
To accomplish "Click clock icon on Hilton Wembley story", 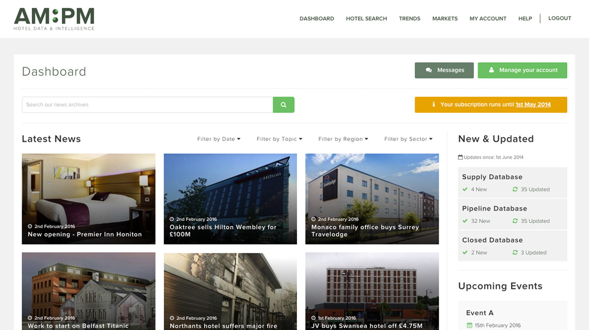I will 172,219.
